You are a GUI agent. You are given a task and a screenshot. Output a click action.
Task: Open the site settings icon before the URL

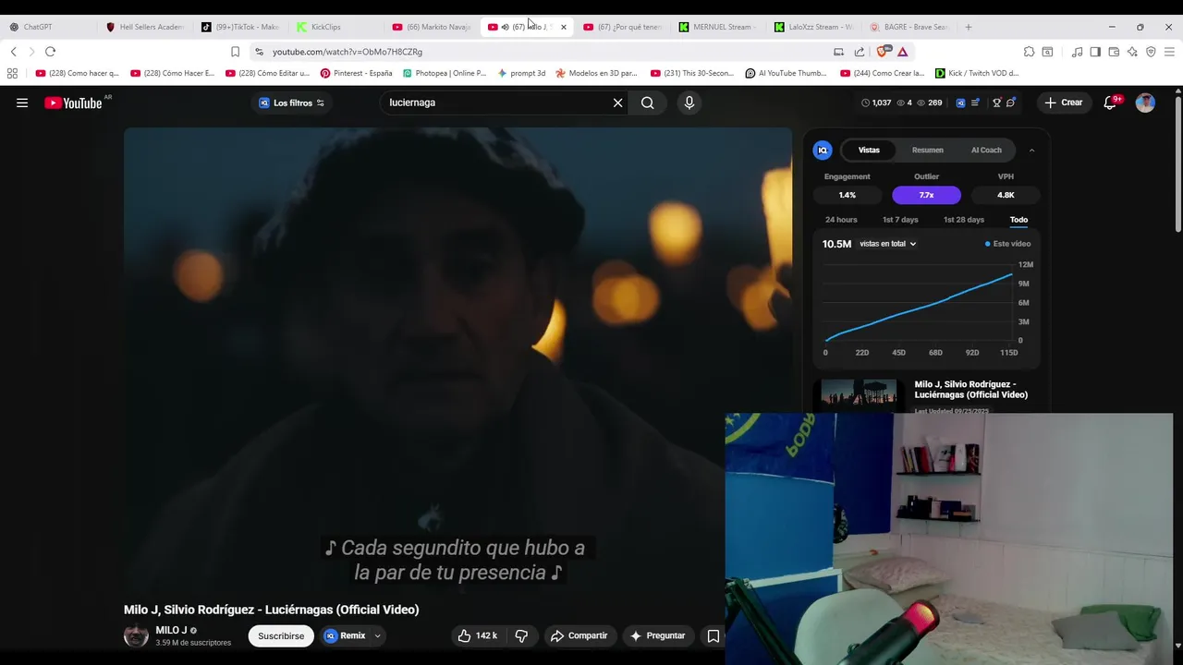pyautogui.click(x=259, y=52)
